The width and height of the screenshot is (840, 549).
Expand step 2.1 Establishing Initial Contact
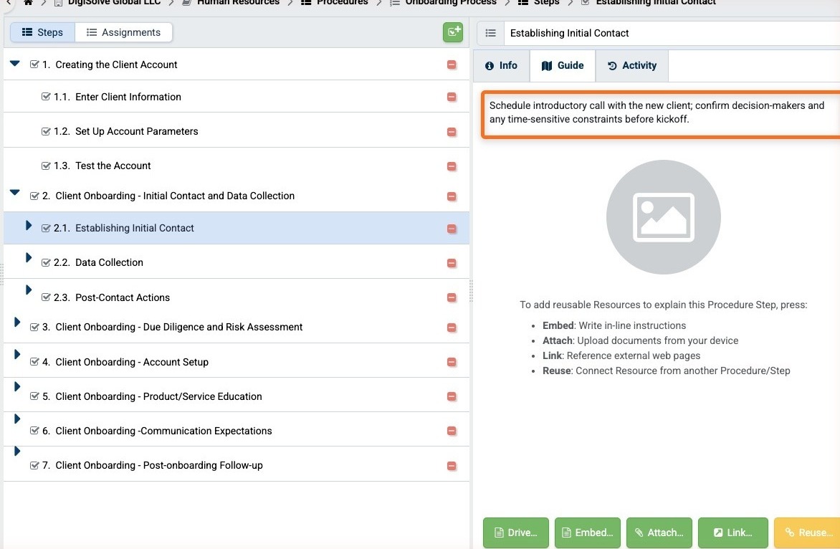point(29,226)
